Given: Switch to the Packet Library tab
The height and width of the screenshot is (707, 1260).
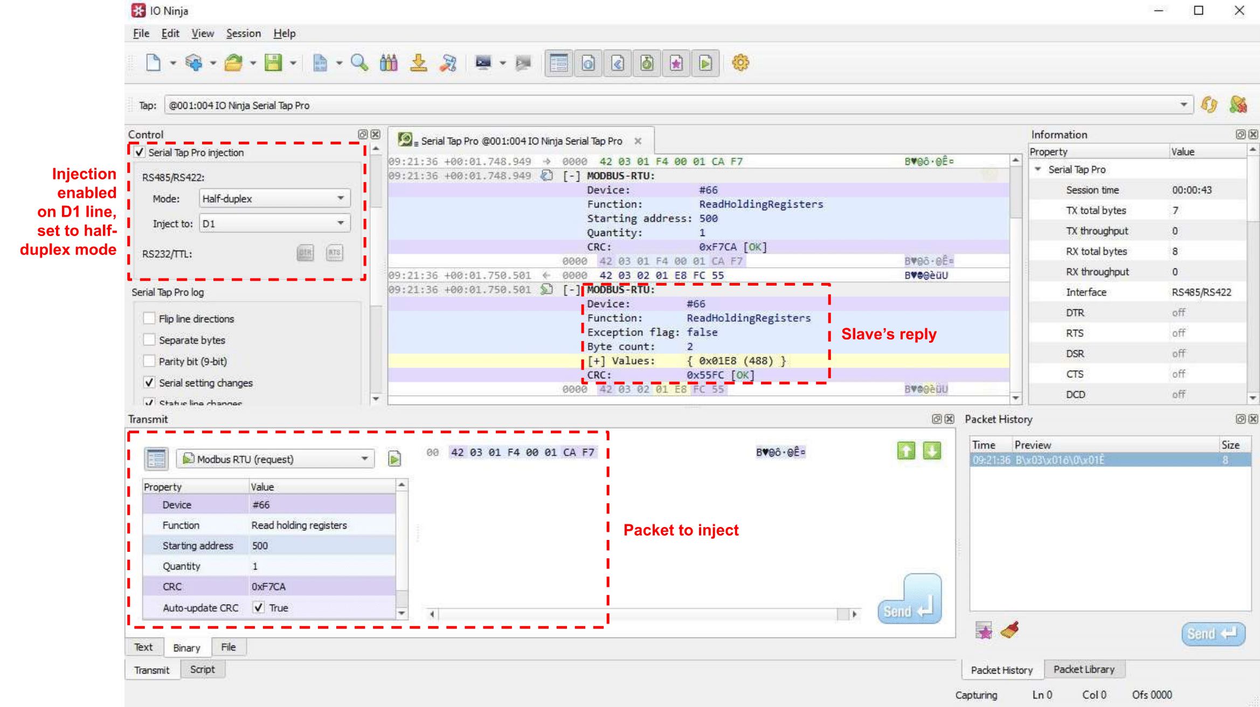Looking at the screenshot, I should pos(1084,669).
